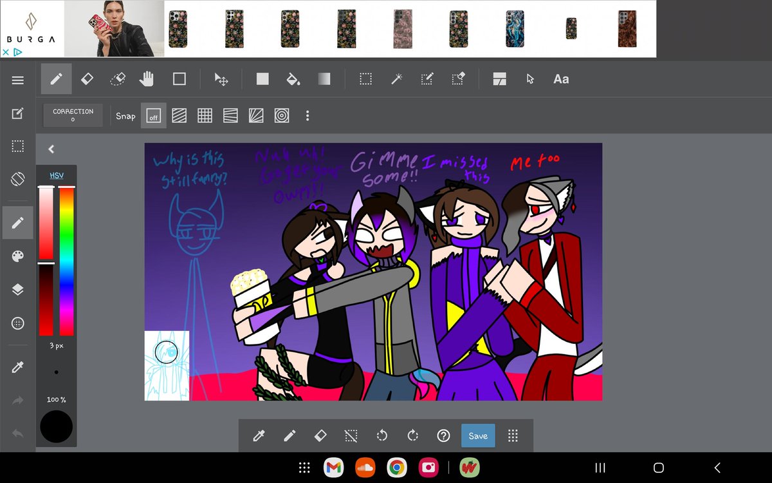The image size is (772, 483).
Task: Open the brush panel in left sidebar
Action: point(18,223)
